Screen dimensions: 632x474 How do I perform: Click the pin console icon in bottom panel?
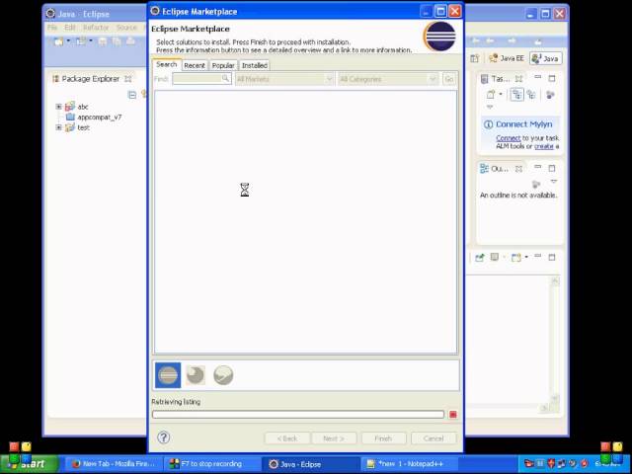pos(479,257)
